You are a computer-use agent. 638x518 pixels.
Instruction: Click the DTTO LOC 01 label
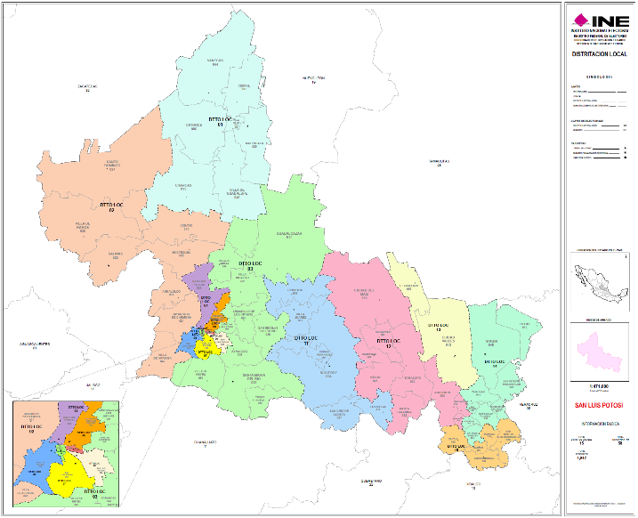tap(220, 120)
